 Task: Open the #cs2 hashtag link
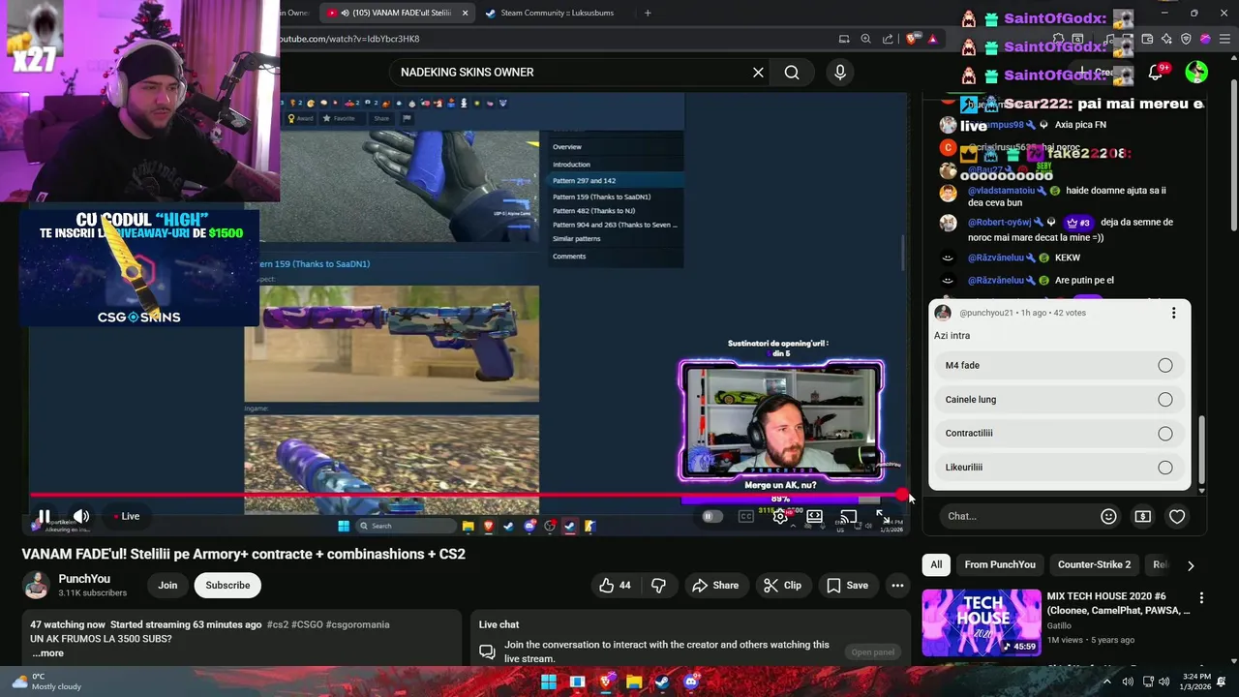[x=277, y=624]
